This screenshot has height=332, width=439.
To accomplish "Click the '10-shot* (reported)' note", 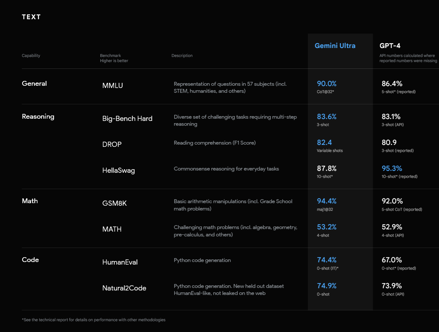I will (x=400, y=177).
